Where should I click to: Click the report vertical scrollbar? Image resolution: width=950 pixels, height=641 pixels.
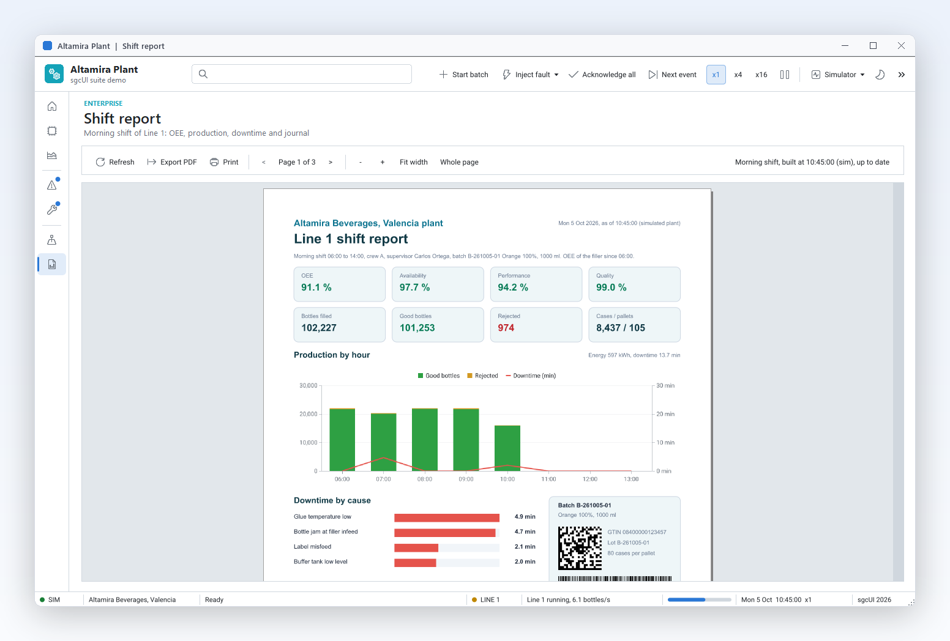[898, 382]
